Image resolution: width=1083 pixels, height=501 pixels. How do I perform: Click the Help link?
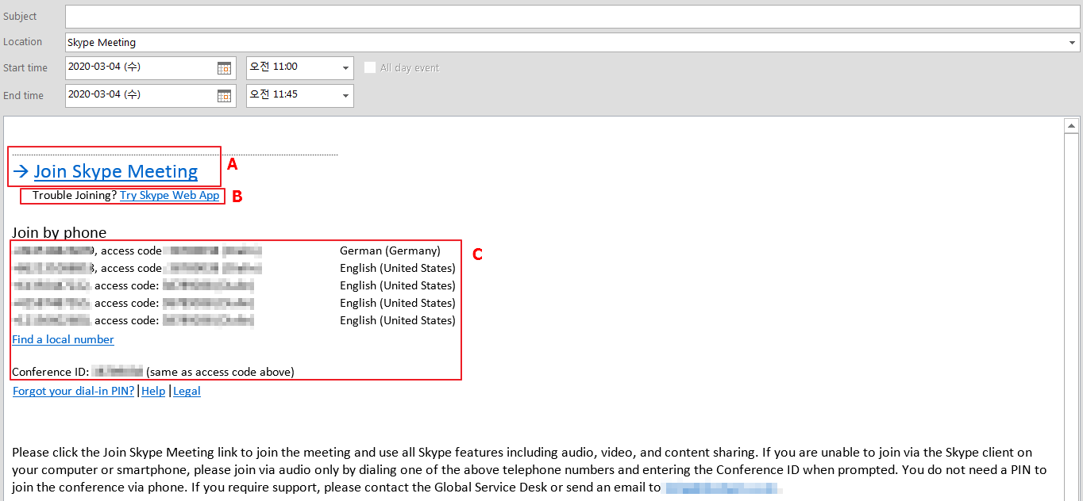pyautogui.click(x=153, y=391)
